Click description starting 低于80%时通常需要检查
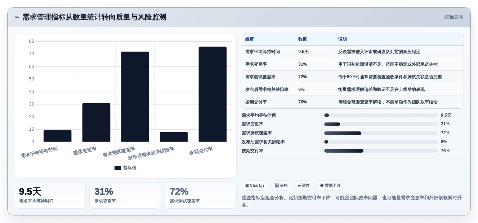 click(x=390, y=77)
